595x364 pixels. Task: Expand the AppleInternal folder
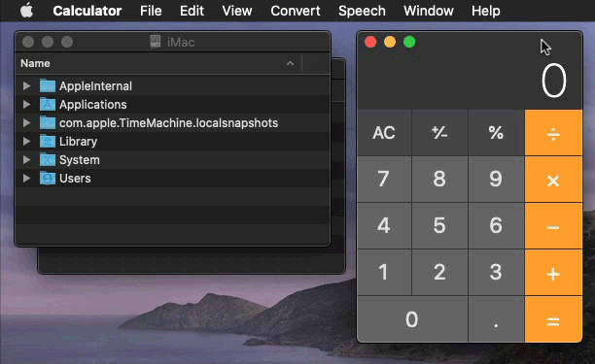pos(26,86)
